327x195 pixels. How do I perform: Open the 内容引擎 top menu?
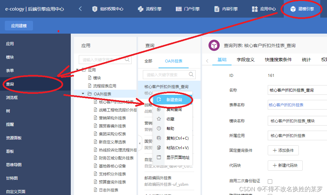point(226,9)
